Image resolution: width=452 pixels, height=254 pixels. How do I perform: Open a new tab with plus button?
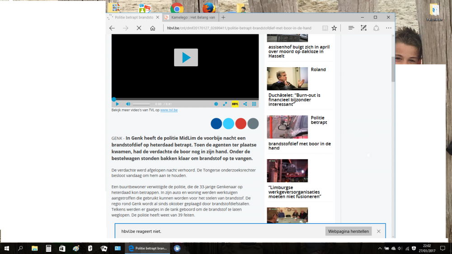coord(223,17)
